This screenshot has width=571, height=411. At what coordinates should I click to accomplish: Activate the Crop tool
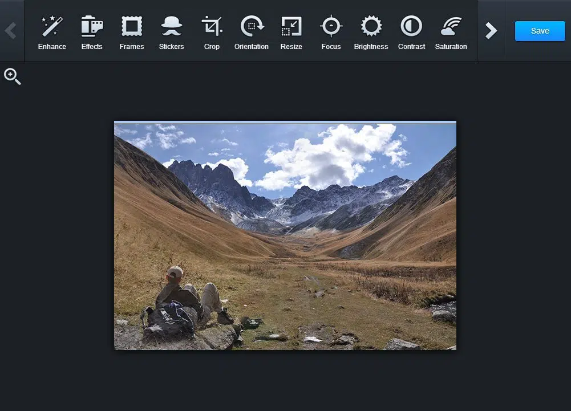[x=212, y=27]
